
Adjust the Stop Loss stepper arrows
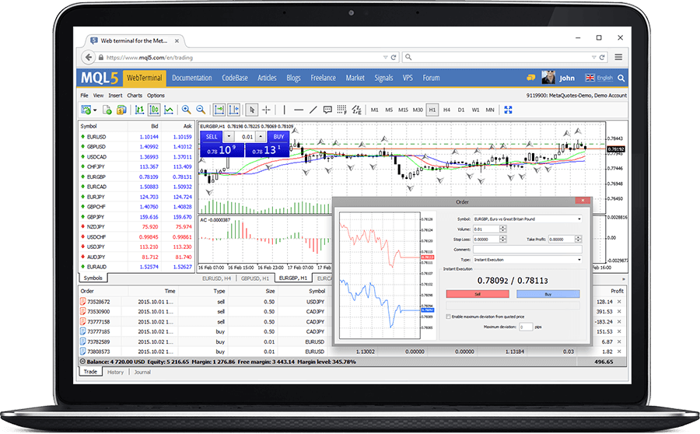click(x=503, y=240)
